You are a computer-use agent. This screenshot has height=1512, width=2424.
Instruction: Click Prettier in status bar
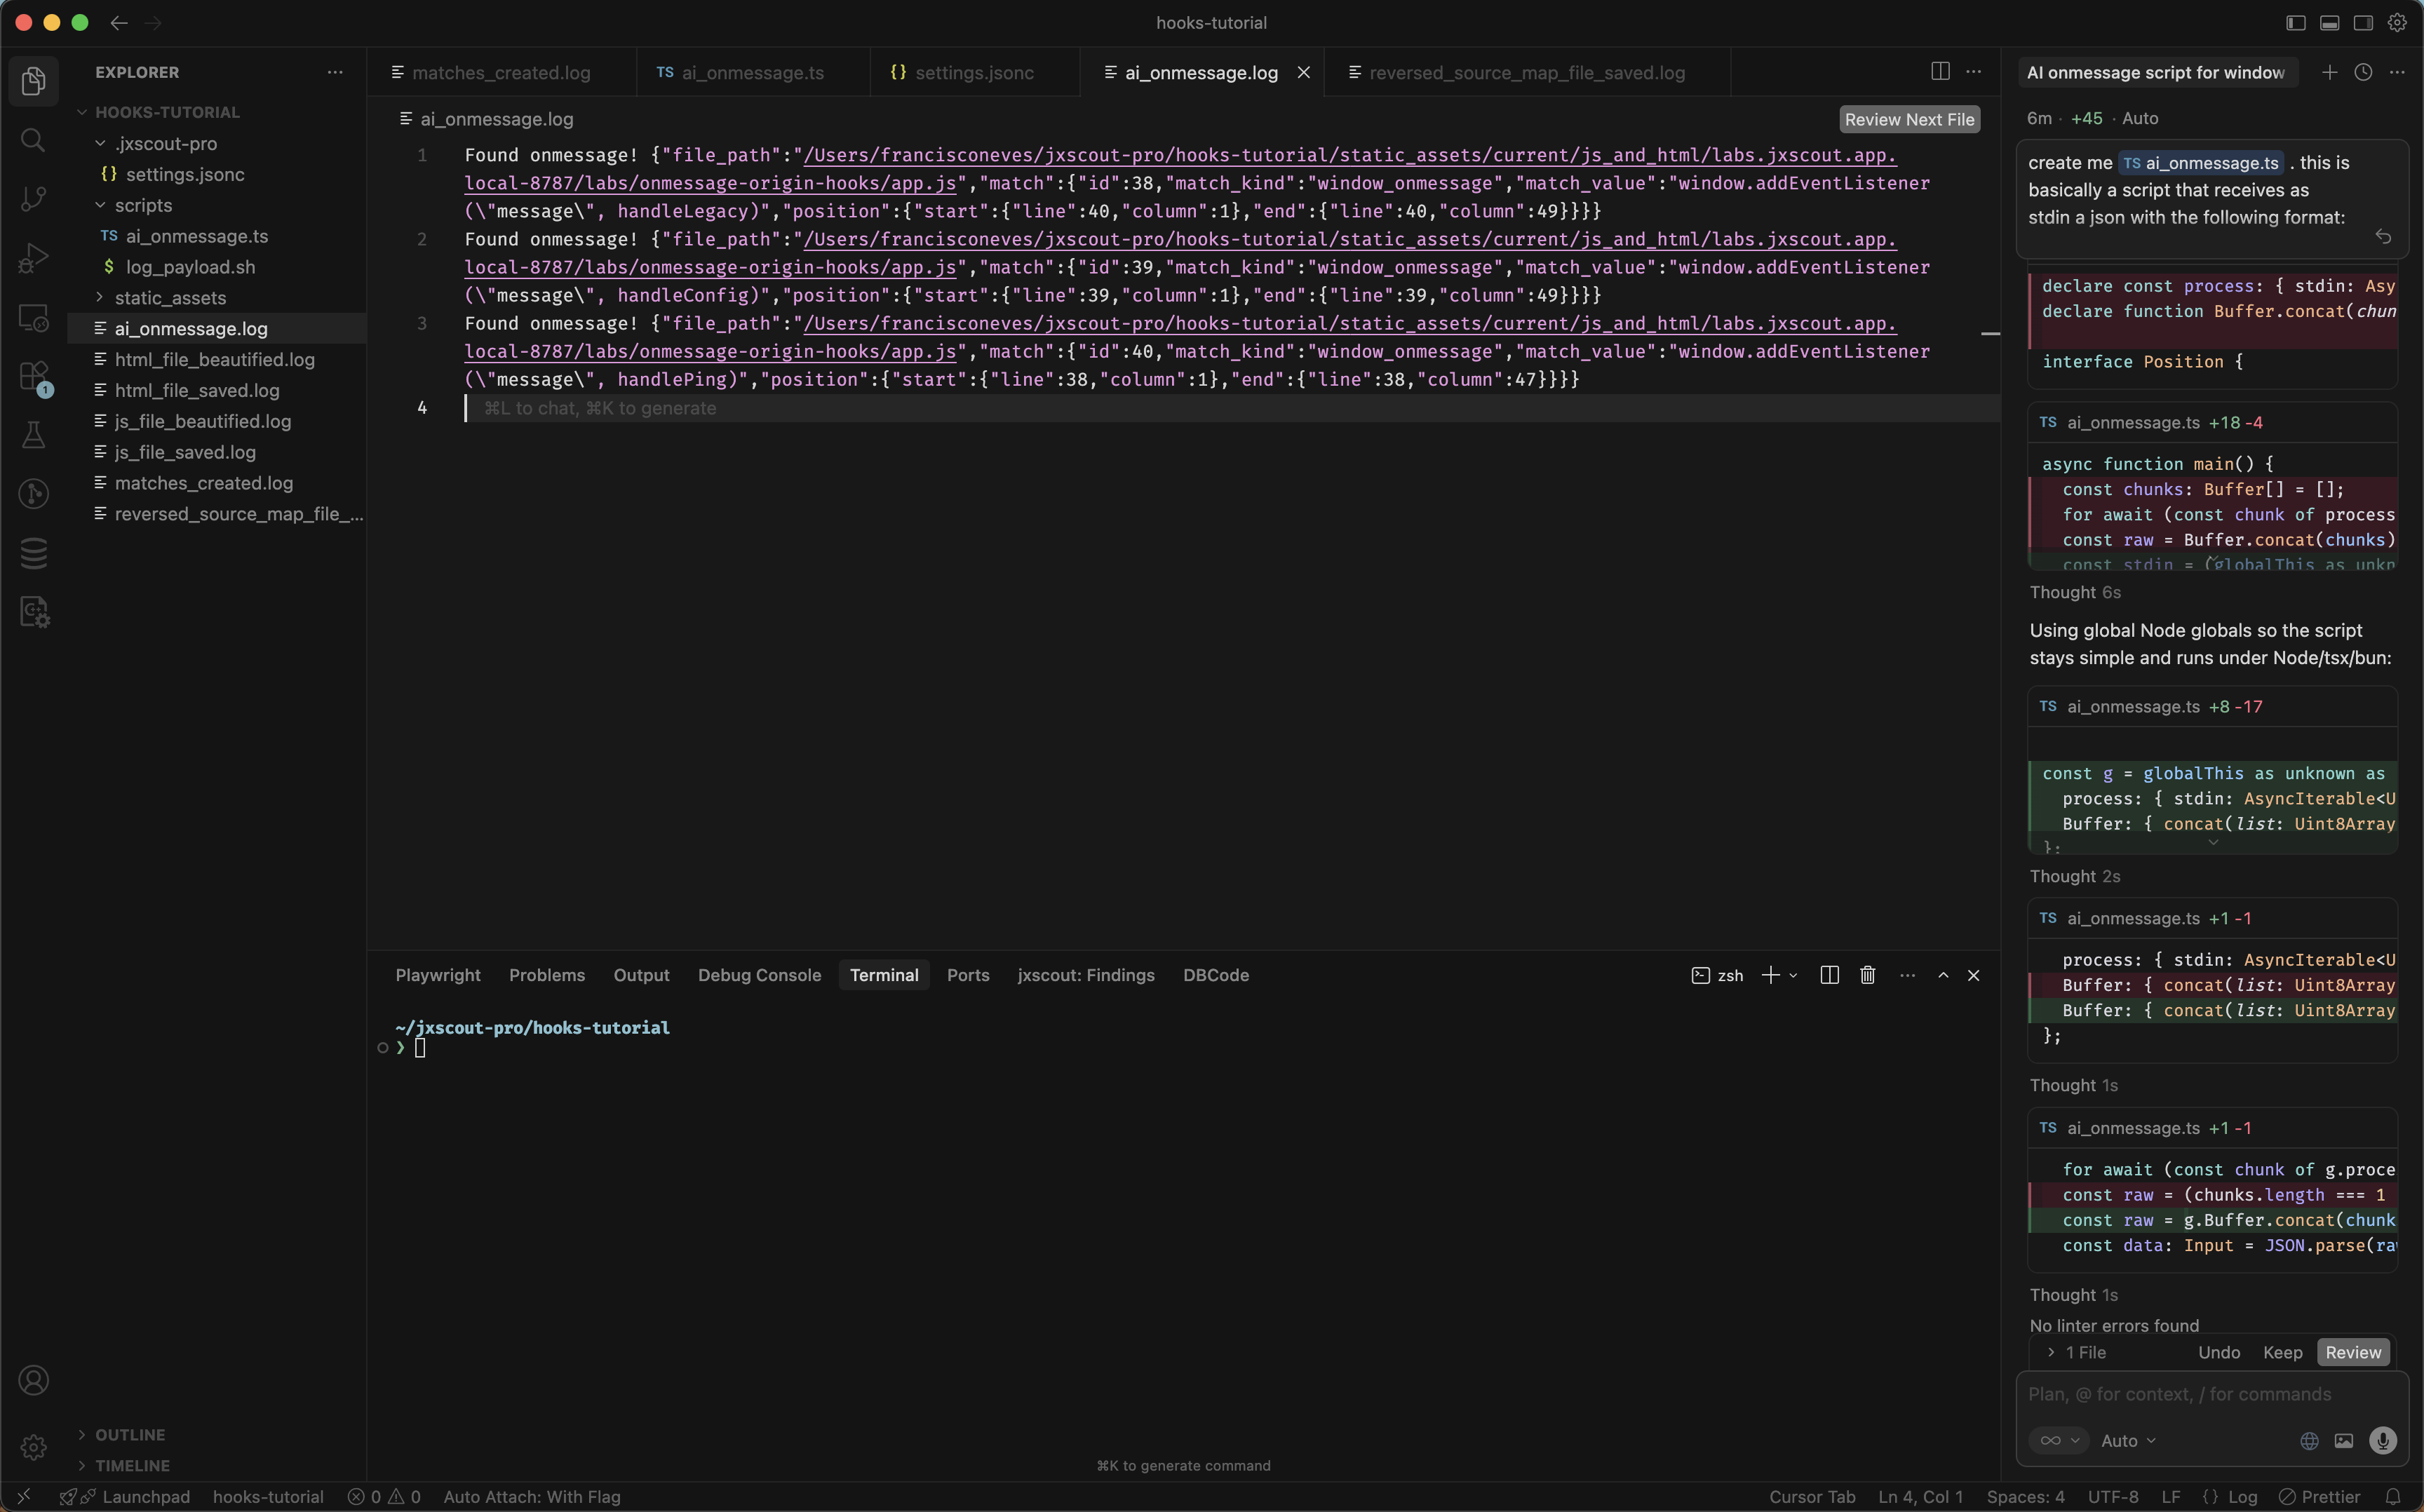(2319, 1497)
